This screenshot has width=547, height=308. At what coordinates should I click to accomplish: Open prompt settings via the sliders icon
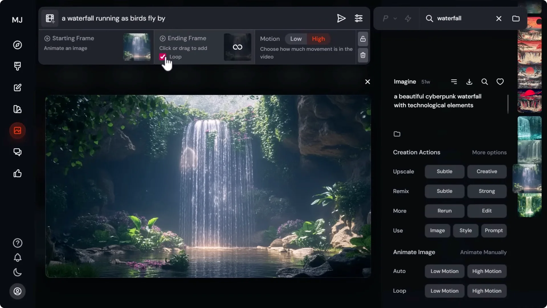click(359, 18)
